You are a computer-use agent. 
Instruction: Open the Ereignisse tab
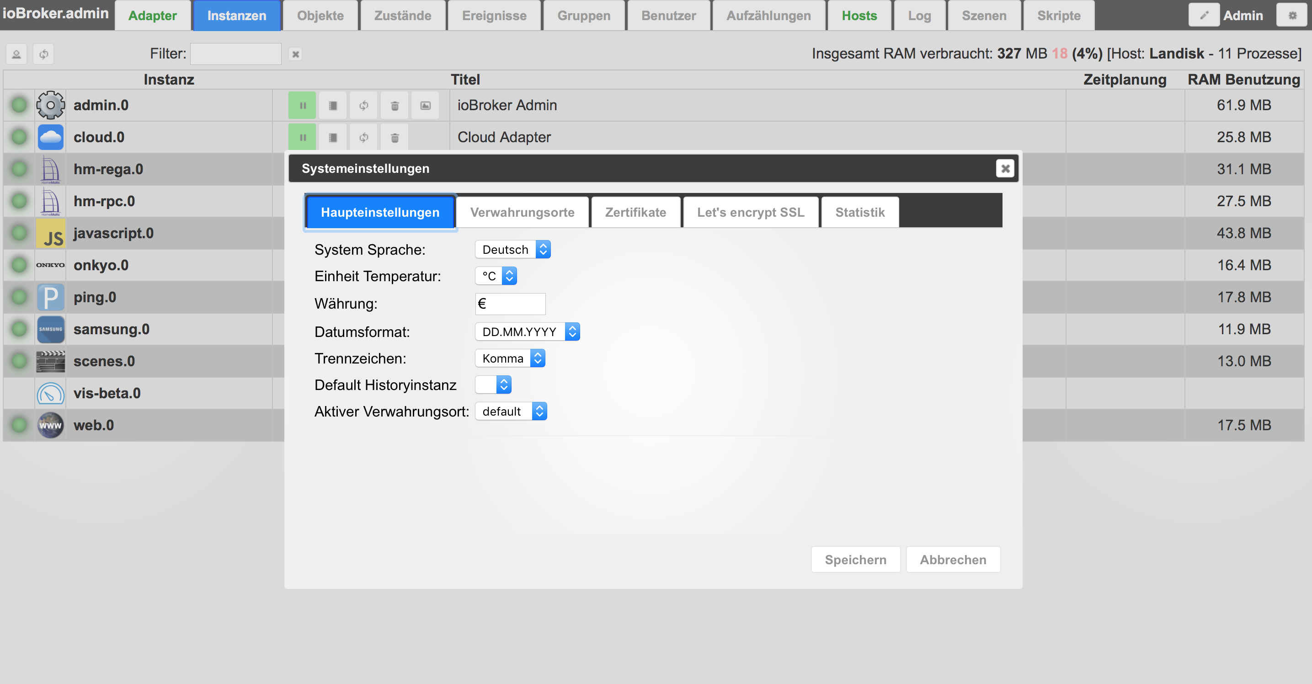click(x=494, y=15)
